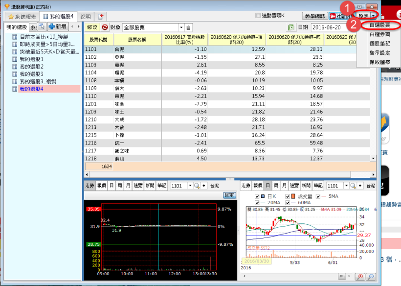
Task: Click the 教學網誌 button
Action: 314,16
